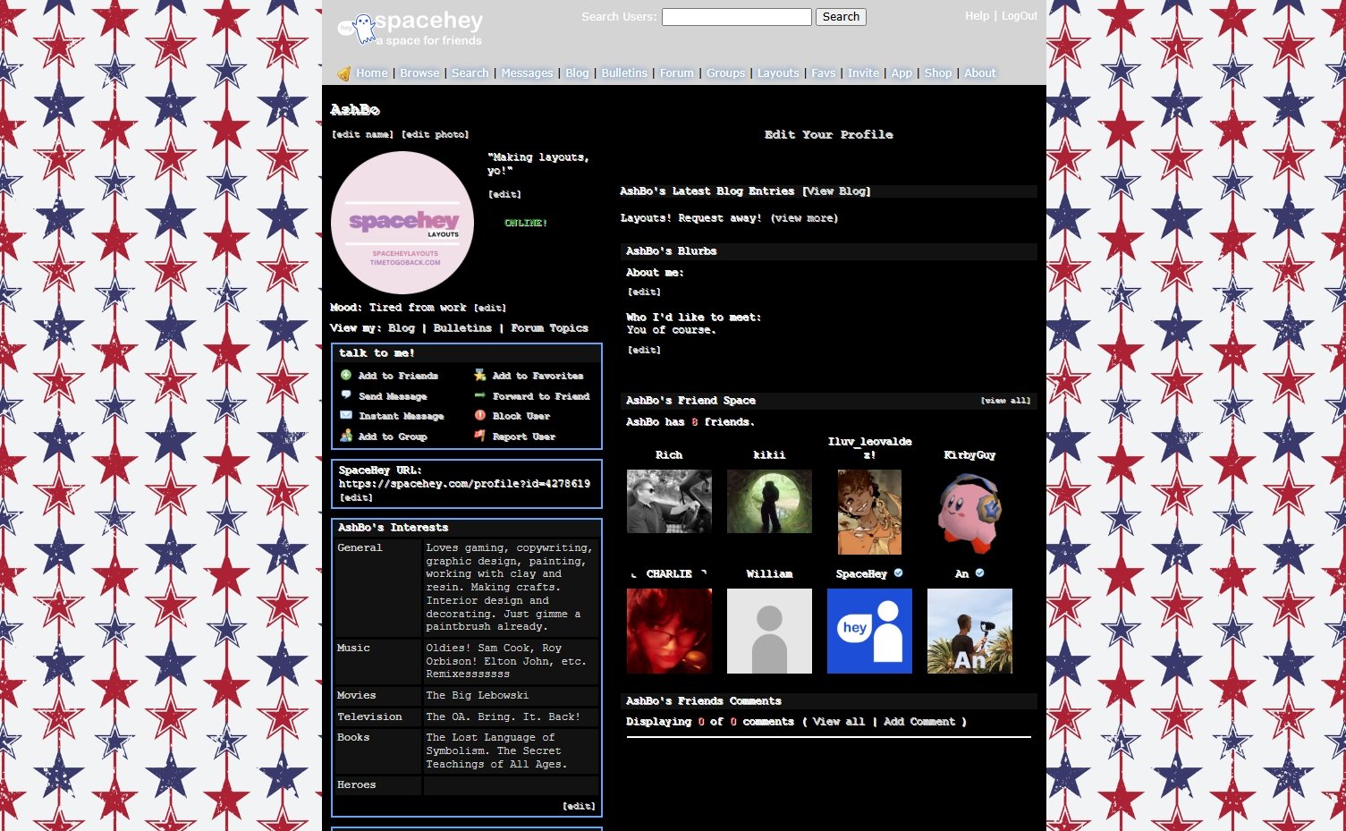
Task: Click the Instant Message envelope icon
Action: coord(346,415)
